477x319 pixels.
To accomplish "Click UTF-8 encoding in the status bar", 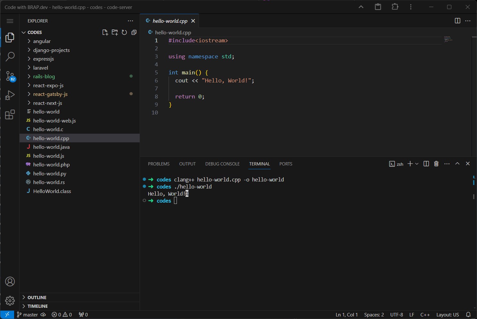I will [x=397, y=315].
